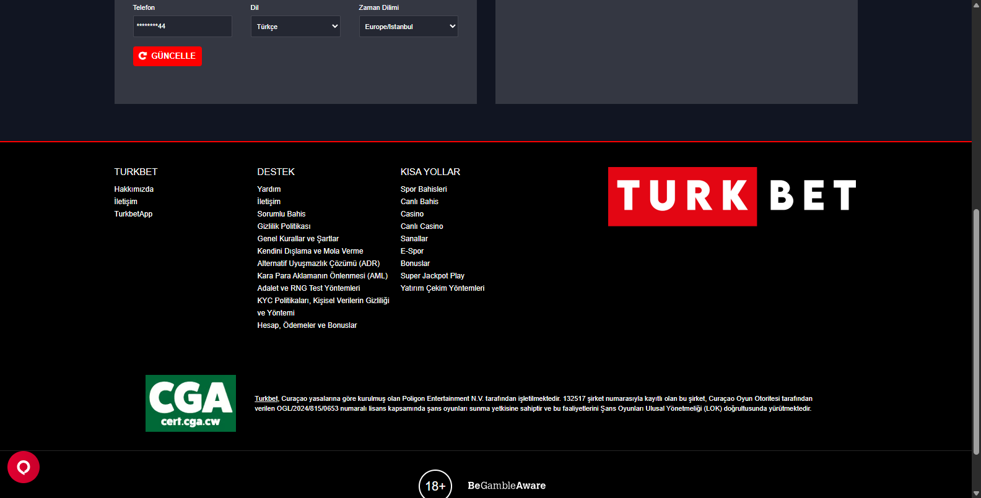Go to Bonuslar
The height and width of the screenshot is (498, 981).
click(415, 264)
